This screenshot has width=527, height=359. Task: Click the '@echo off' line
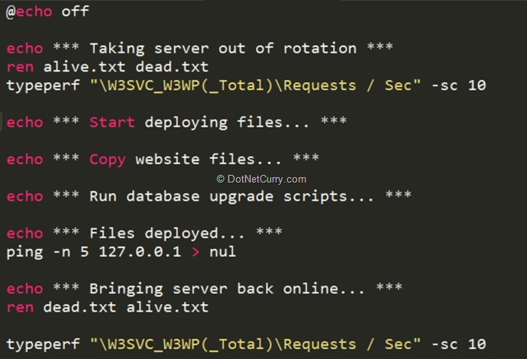click(47, 11)
